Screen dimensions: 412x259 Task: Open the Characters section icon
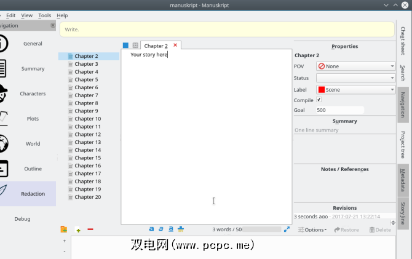pyautogui.click(x=4, y=94)
